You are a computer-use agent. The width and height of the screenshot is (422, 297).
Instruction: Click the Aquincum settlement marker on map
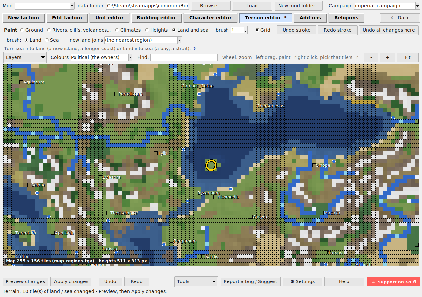pos(21,82)
